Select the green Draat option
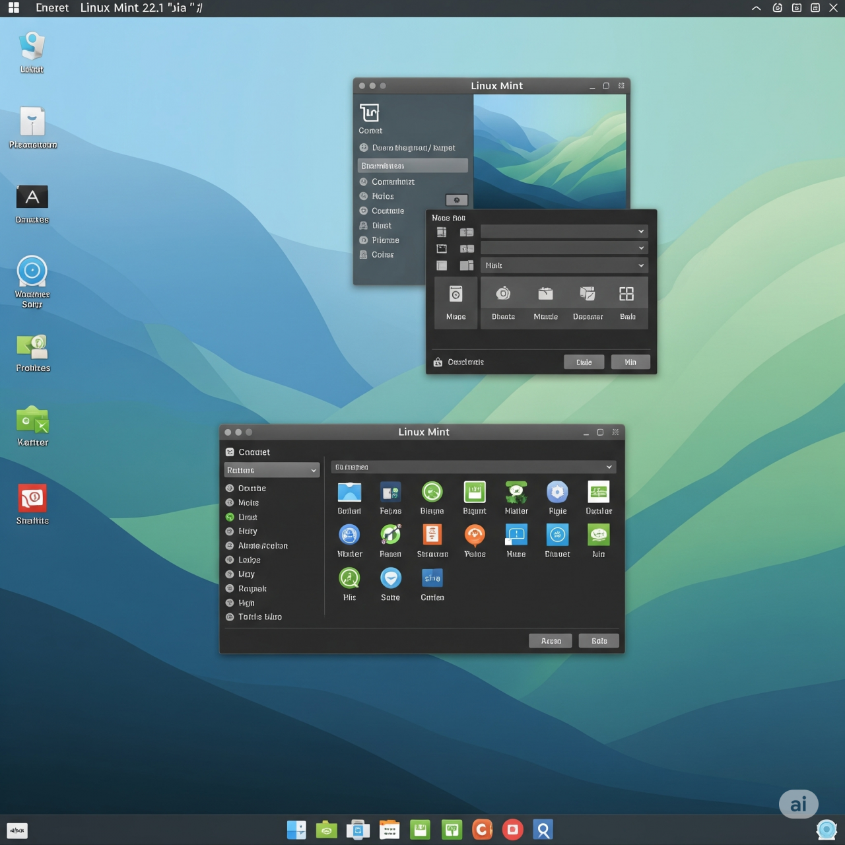This screenshot has height=845, width=845. (x=248, y=517)
